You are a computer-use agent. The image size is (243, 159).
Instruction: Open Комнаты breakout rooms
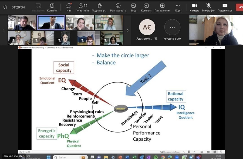[146, 8]
